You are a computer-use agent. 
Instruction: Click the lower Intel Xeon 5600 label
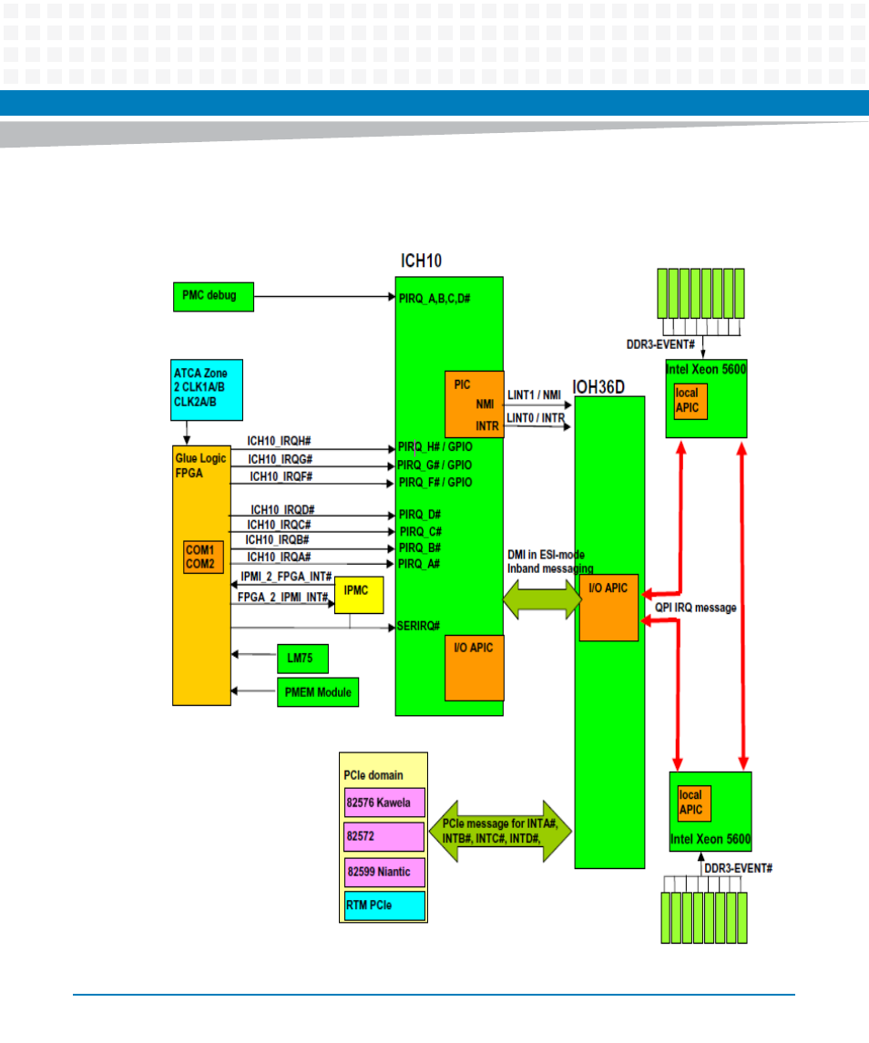coord(711,840)
